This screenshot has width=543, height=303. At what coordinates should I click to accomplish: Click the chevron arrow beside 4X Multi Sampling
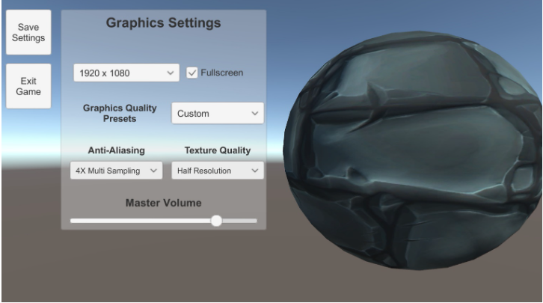click(x=154, y=171)
